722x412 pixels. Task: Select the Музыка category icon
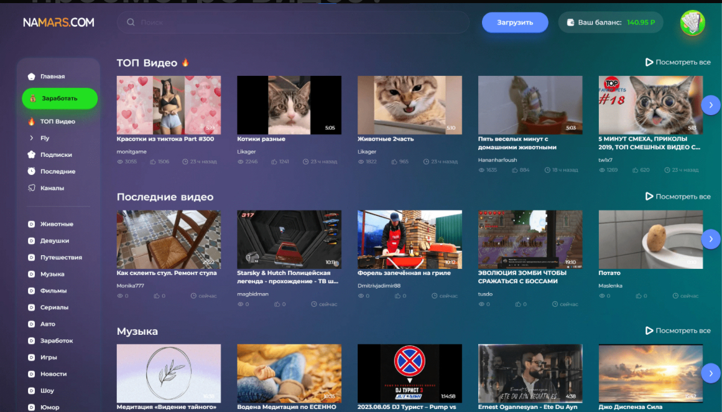click(x=31, y=274)
